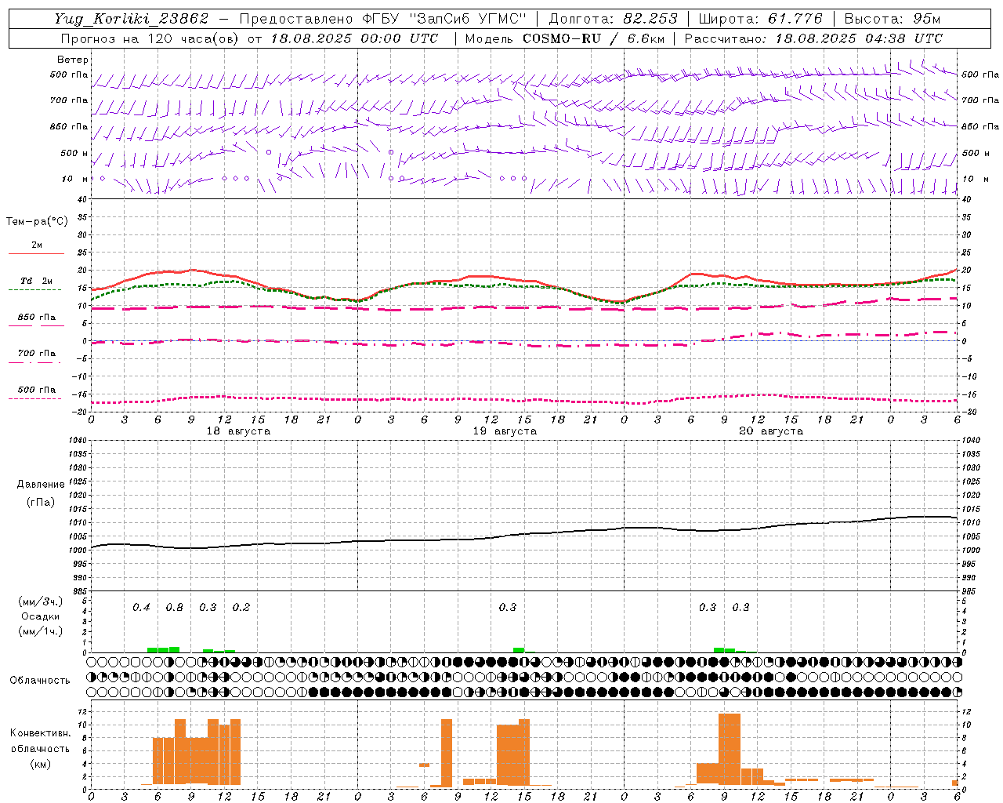Click the Конвективн. label of the convective panel
Screen dimensions: 1003x803
click(40, 733)
